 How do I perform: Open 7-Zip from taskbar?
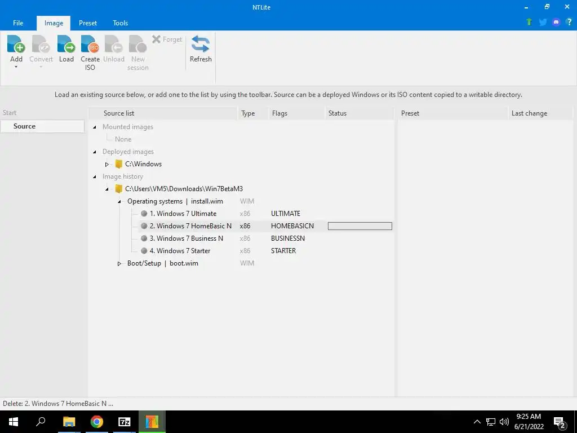click(125, 422)
